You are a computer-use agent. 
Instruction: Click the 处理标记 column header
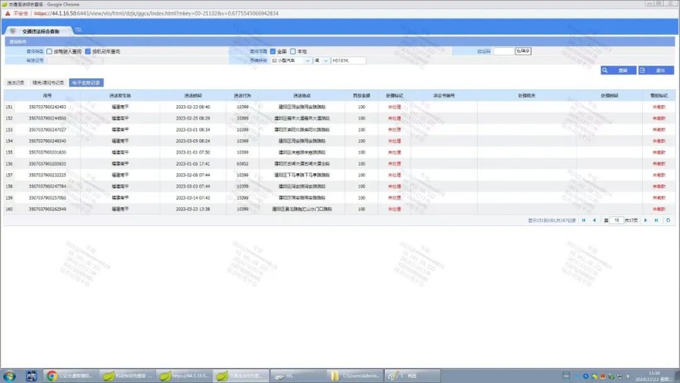click(394, 95)
